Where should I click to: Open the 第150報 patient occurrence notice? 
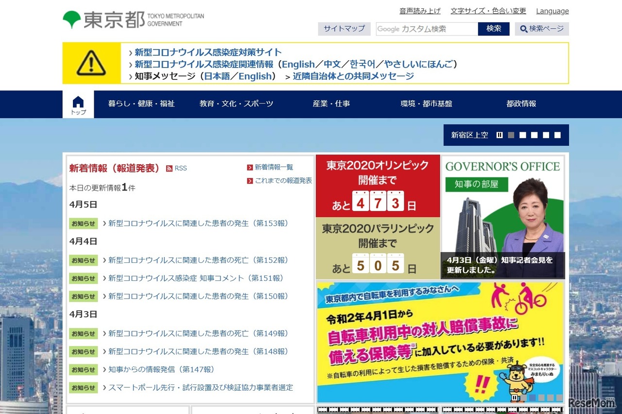click(x=198, y=296)
